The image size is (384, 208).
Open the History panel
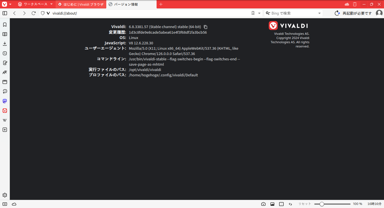point(5,53)
